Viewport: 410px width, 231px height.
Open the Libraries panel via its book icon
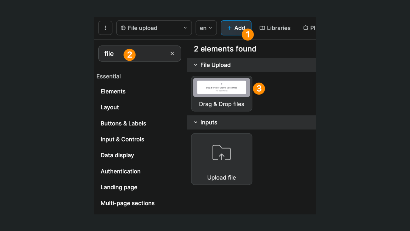(262, 28)
